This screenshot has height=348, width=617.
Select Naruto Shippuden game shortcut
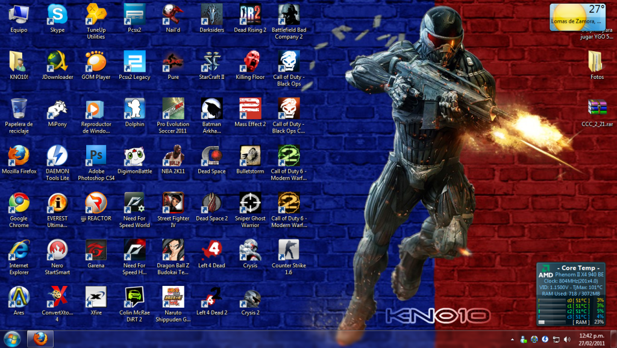coord(173,305)
